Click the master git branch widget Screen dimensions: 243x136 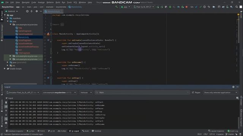coord(230,134)
